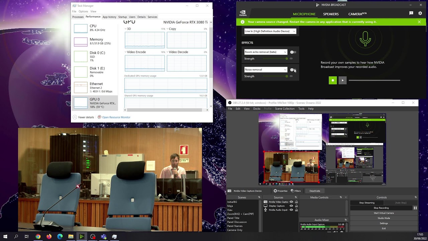
Task: Select the Ethernet performance item
Action: pos(95,87)
